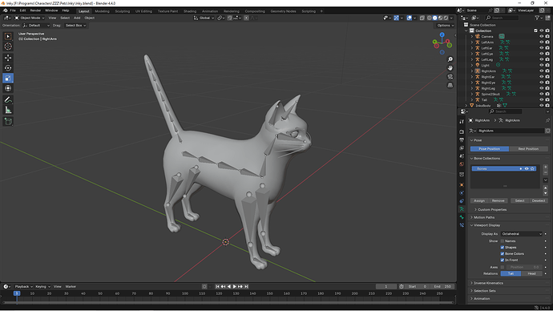Toggle the Light visibility eye icon
Image resolution: width=553 pixels, height=311 pixels.
[x=541, y=65]
